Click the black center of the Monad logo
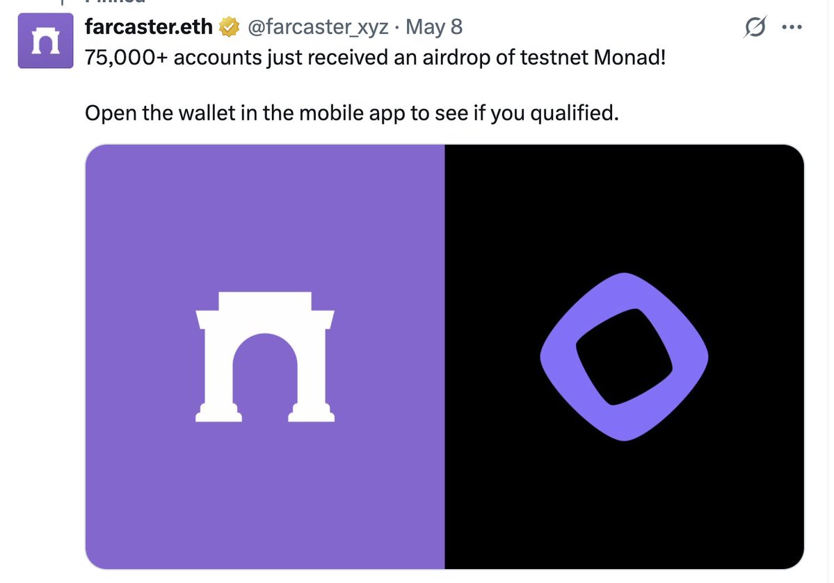The image size is (834, 583). point(624,358)
